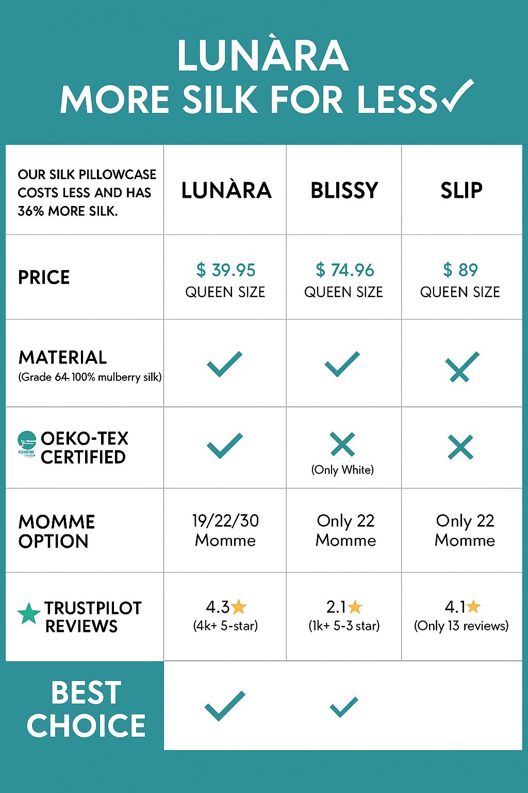Click Blissy's Material checkmark icon
The image size is (528, 793).
(x=342, y=364)
